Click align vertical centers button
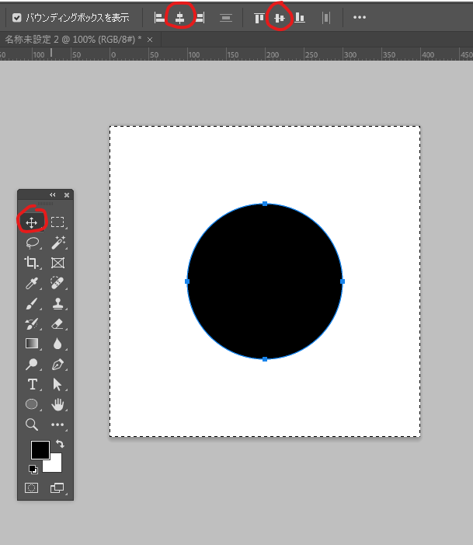The image size is (473, 545). pos(280,17)
